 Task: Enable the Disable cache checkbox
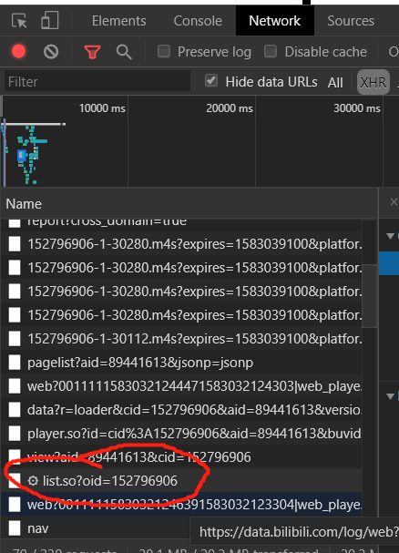(271, 52)
